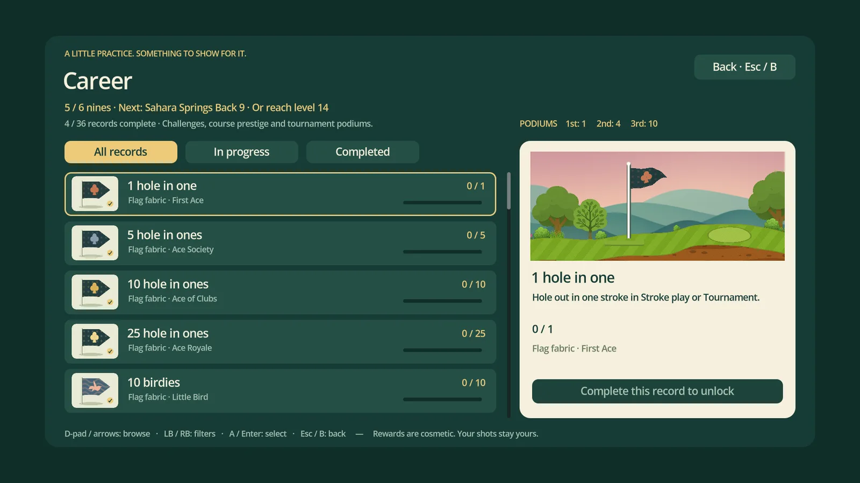
Task: Click the Esc / B: back hint
Action: [x=323, y=434]
